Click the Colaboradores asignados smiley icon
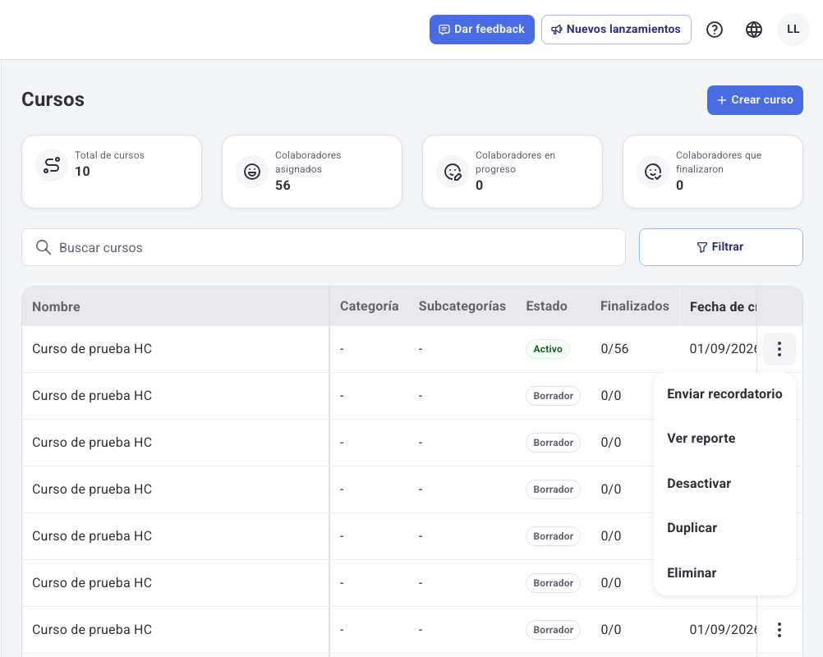 252,172
